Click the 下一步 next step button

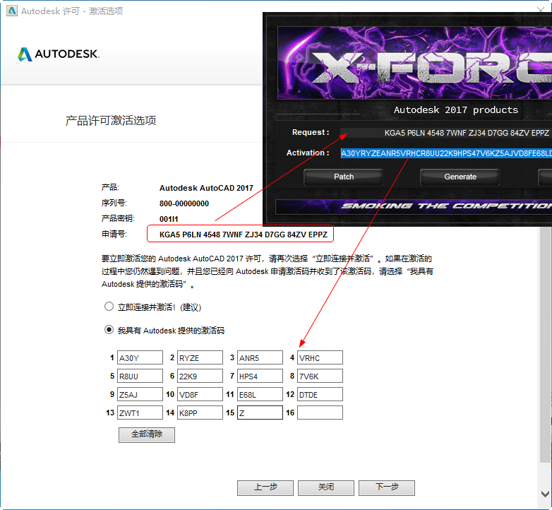point(387,487)
